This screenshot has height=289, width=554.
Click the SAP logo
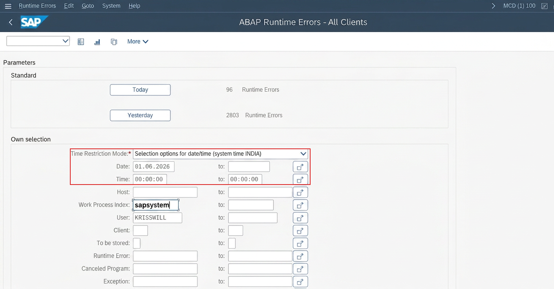click(x=34, y=22)
